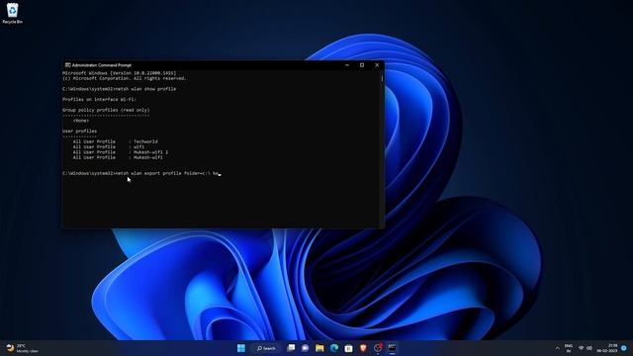Expand the hidden system tray icons chevron
The width and height of the screenshot is (633, 356).
click(558, 348)
